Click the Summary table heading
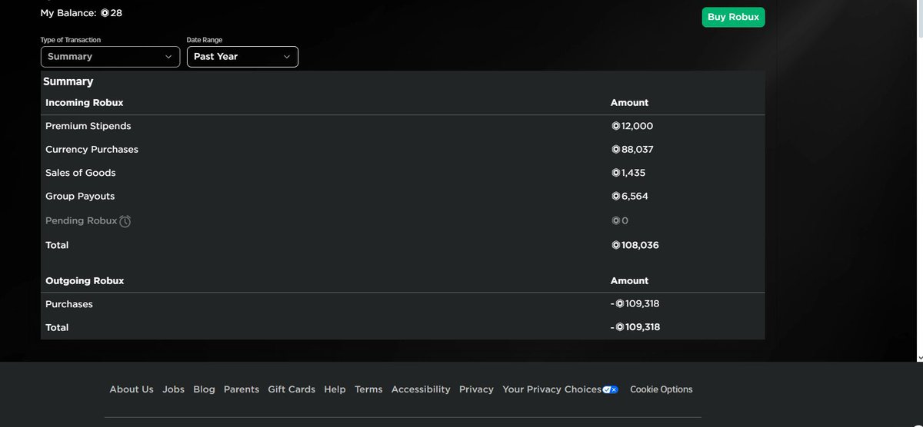This screenshot has height=427, width=923. 68,81
